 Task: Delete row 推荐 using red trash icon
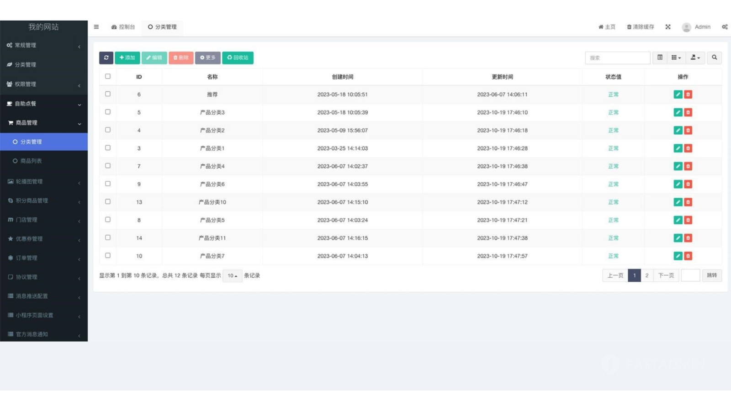[688, 95]
